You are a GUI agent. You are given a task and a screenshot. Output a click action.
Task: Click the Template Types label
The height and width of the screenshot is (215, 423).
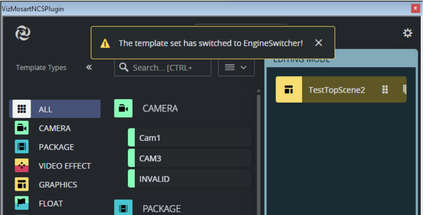[41, 68]
